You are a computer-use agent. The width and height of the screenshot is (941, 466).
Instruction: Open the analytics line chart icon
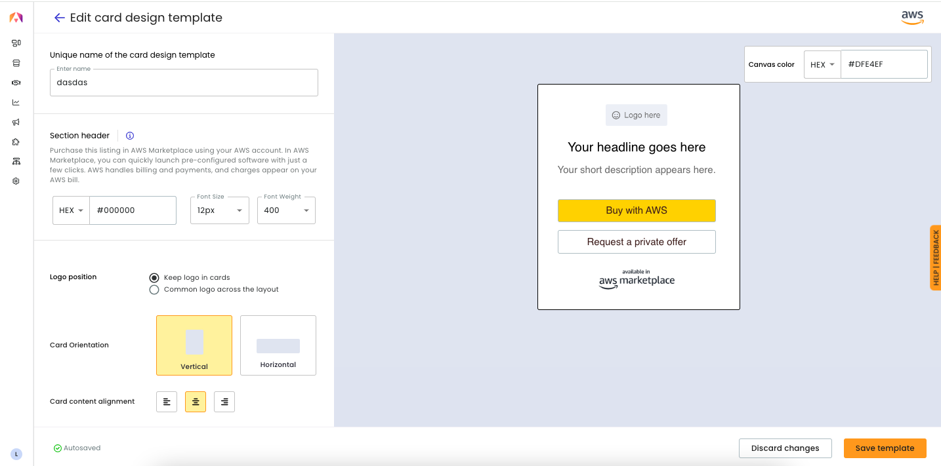coord(16,102)
